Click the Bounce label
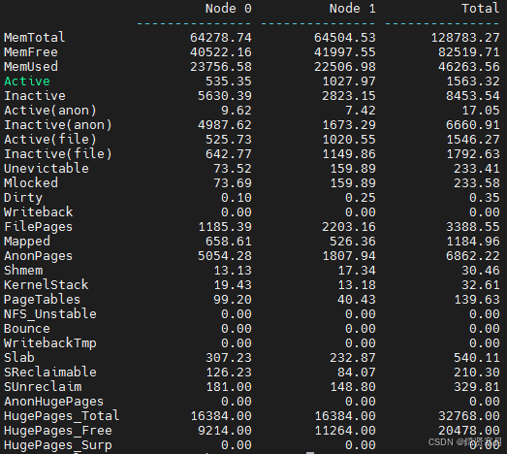This screenshot has height=454, width=507. (27, 329)
